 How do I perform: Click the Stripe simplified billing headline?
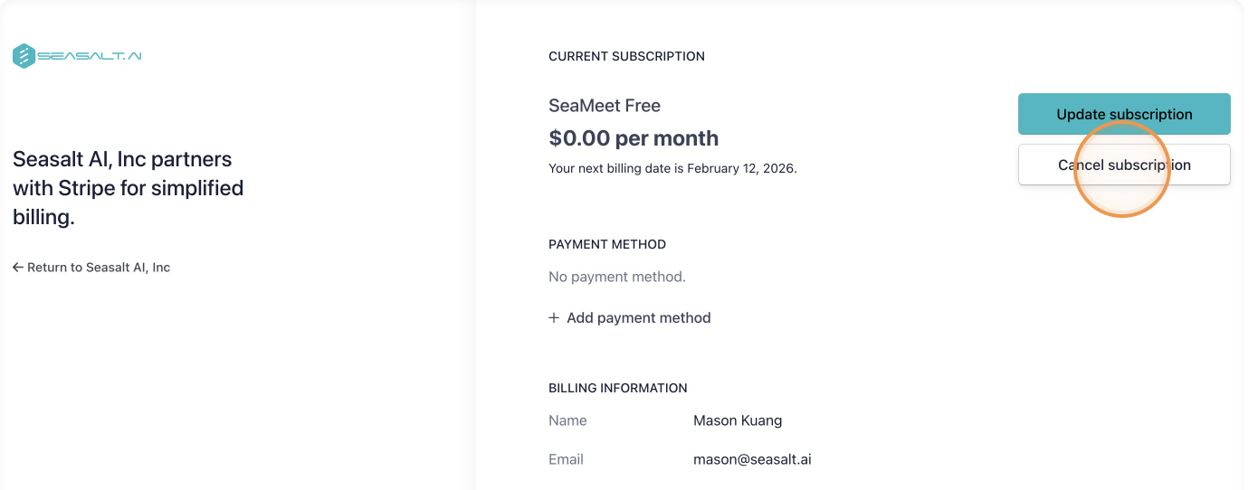coord(128,188)
